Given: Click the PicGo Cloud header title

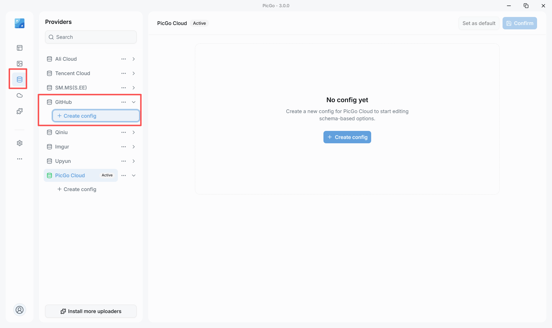Looking at the screenshot, I should 172,23.
